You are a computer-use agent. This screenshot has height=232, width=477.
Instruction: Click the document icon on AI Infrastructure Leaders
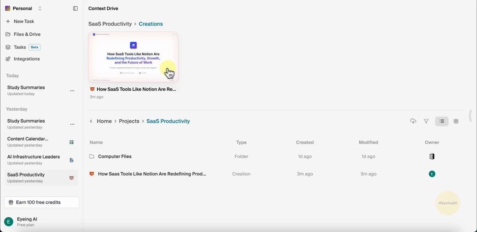72,160
